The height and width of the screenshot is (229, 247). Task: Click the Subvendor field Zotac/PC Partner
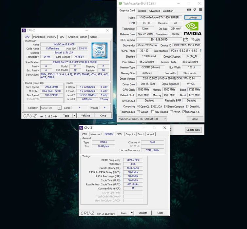(x=147, y=45)
